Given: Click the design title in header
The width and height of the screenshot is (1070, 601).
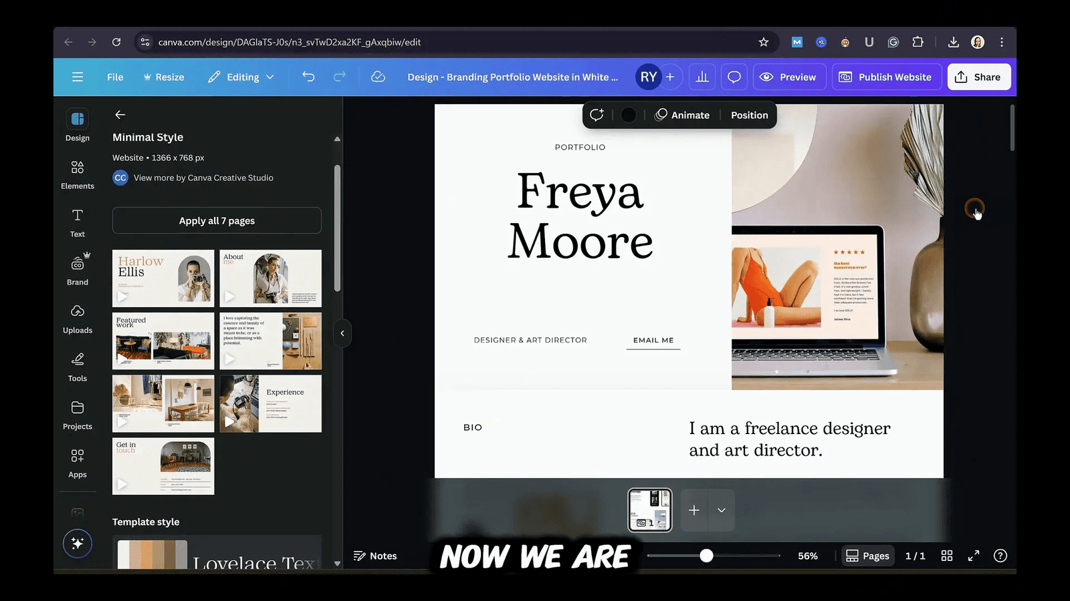Looking at the screenshot, I should (513, 77).
